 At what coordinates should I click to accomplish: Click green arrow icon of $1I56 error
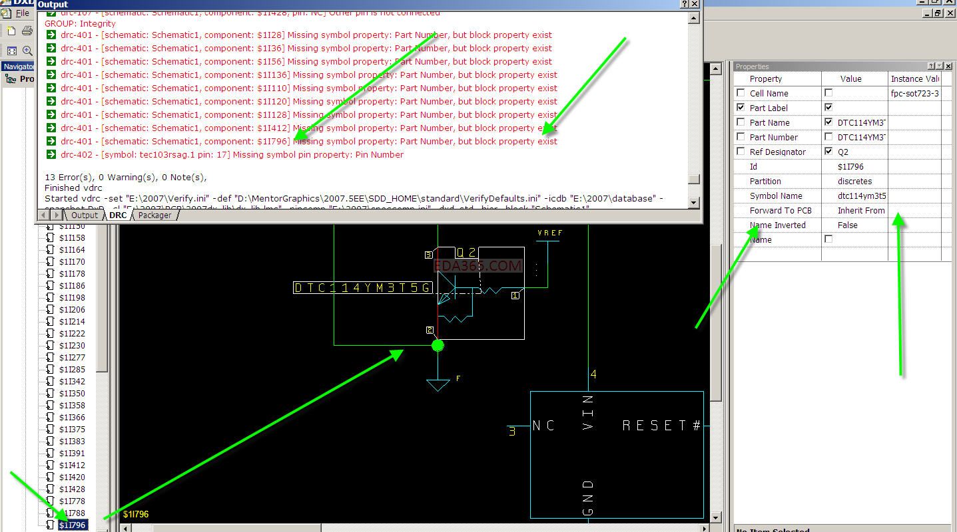[51, 61]
